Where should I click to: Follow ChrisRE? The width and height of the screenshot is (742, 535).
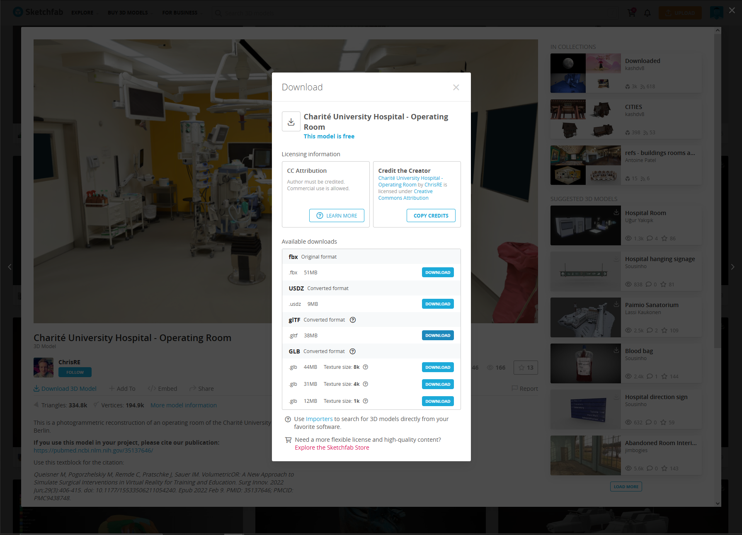click(x=75, y=372)
